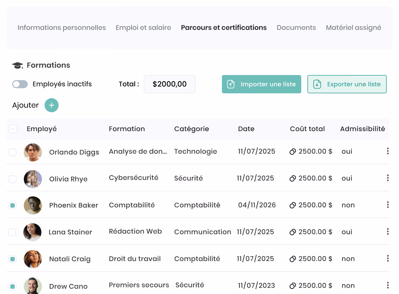Image resolution: width=399 pixels, height=294 pixels.
Task: Select the name Phoenix Baker
Action: point(74,205)
